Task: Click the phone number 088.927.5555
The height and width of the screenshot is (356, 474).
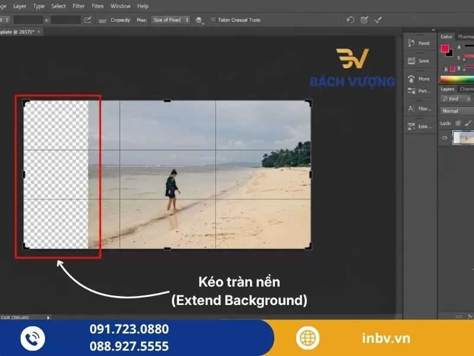Action: click(129, 346)
